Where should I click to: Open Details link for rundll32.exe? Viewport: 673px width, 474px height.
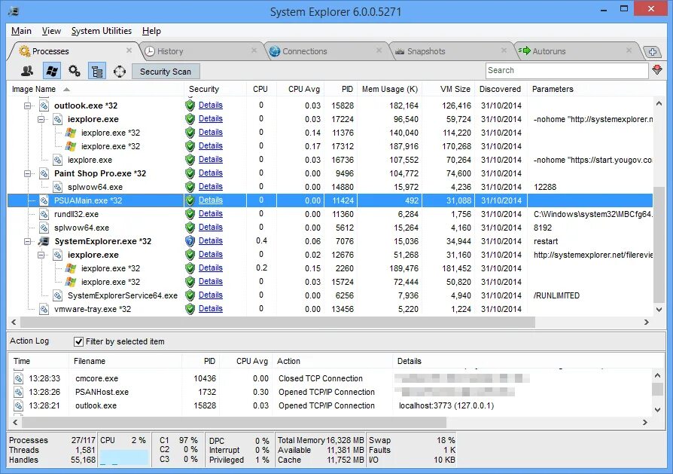(210, 214)
